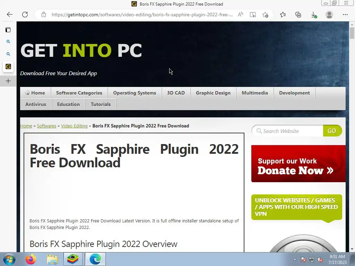
Task: Launch Firefox from the taskbar
Action: click(31, 259)
